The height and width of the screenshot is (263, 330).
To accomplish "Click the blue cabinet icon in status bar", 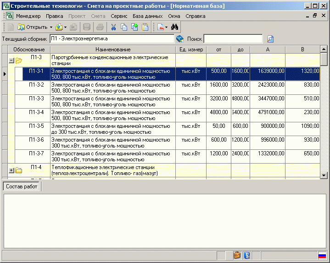I will (246, 255).
